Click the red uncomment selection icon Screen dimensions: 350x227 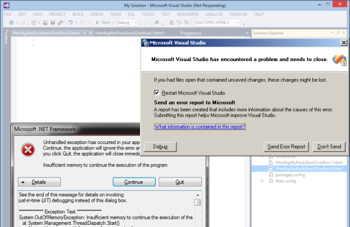(x=186, y=22)
